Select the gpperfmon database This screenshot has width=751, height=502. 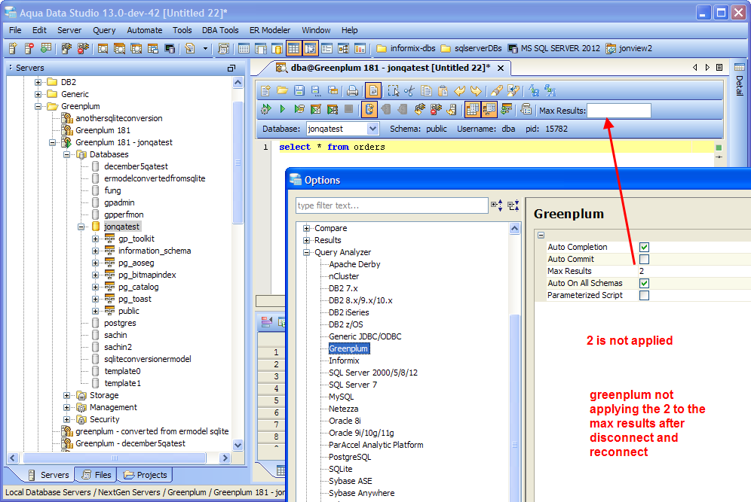tap(124, 214)
